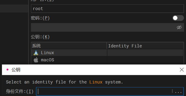Click the password input field
The height and width of the screenshot is (96, 186).
tap(107, 27)
